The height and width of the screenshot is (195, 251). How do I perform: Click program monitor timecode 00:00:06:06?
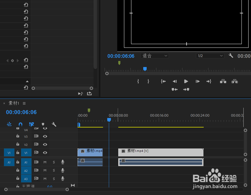[x=121, y=56]
